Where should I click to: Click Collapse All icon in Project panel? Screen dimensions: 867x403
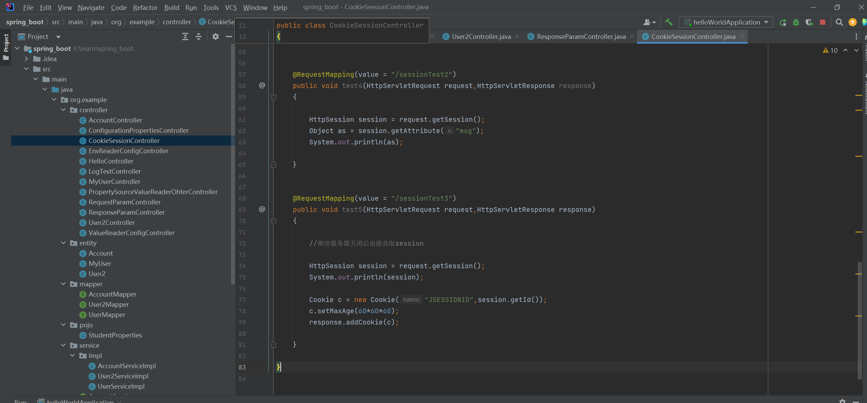199,37
